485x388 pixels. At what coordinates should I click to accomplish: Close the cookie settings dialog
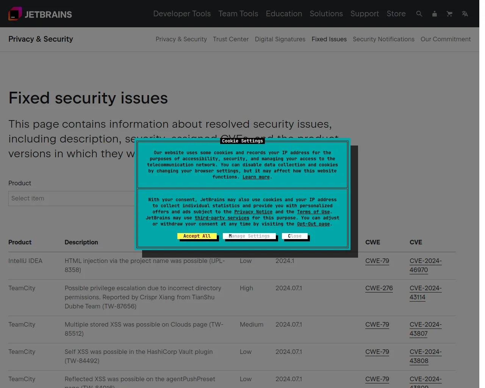coord(295,236)
